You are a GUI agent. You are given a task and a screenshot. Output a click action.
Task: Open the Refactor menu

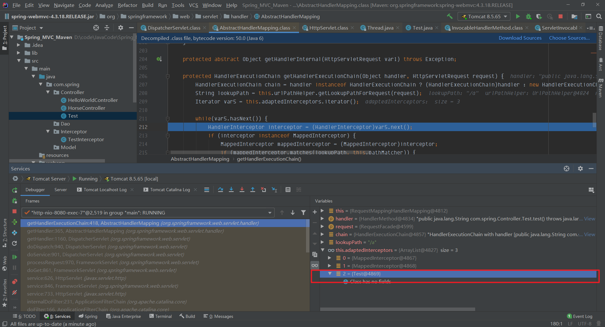[127, 5]
